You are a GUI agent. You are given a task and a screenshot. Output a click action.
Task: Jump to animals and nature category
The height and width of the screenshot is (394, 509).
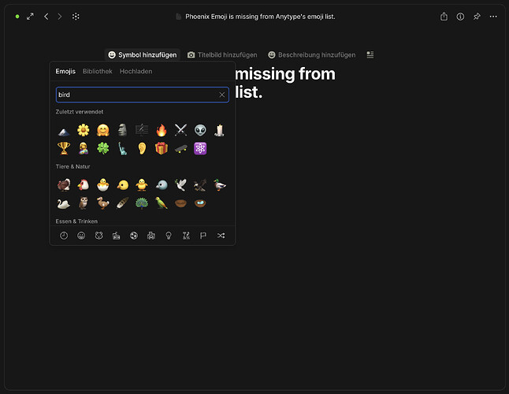tap(98, 236)
